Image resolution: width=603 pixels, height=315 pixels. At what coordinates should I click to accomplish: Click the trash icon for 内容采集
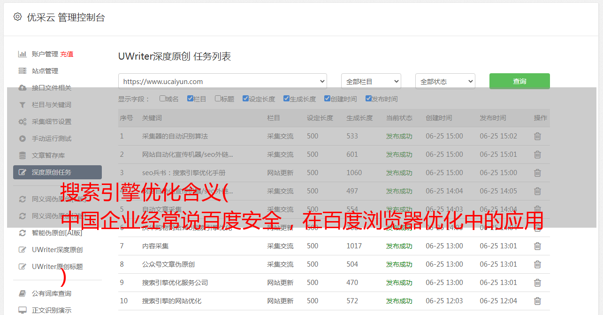(538, 246)
